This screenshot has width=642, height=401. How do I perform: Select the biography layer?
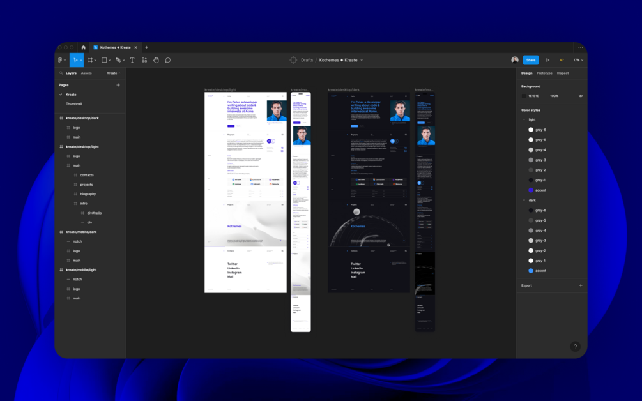[x=88, y=194]
